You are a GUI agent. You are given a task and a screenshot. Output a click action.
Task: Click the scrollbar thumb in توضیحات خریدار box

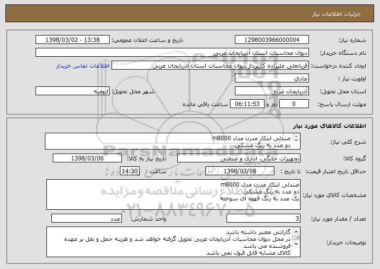click(x=296, y=238)
